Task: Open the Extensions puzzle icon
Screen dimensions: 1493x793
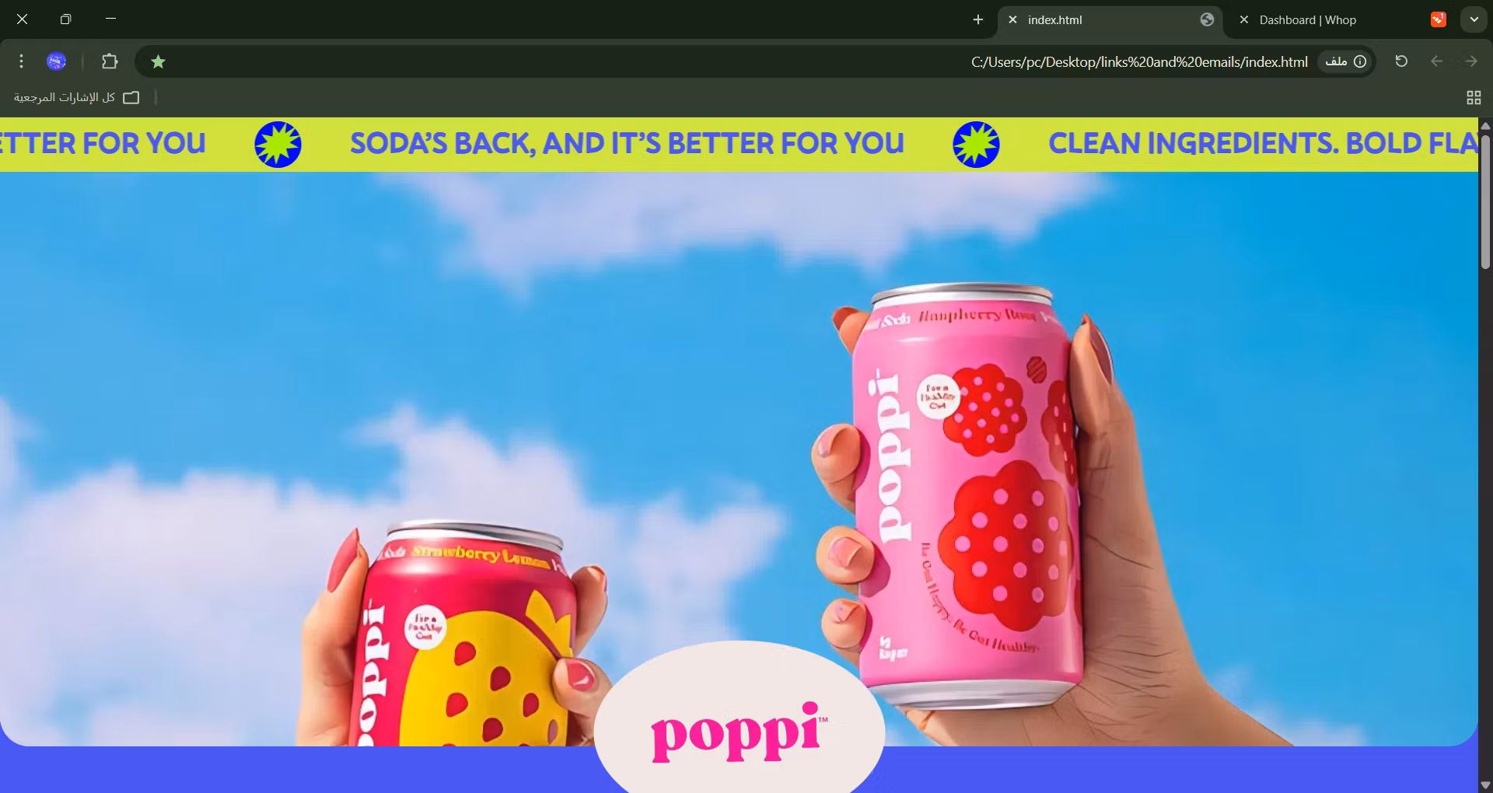Action: coord(110,61)
